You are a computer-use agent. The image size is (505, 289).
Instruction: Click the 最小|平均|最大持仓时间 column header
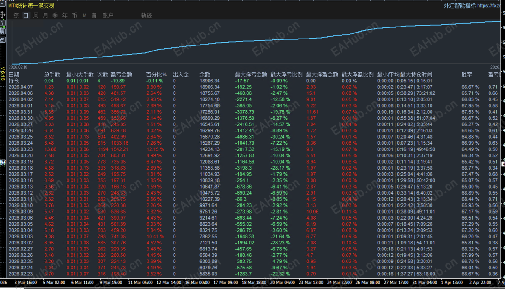405,75
